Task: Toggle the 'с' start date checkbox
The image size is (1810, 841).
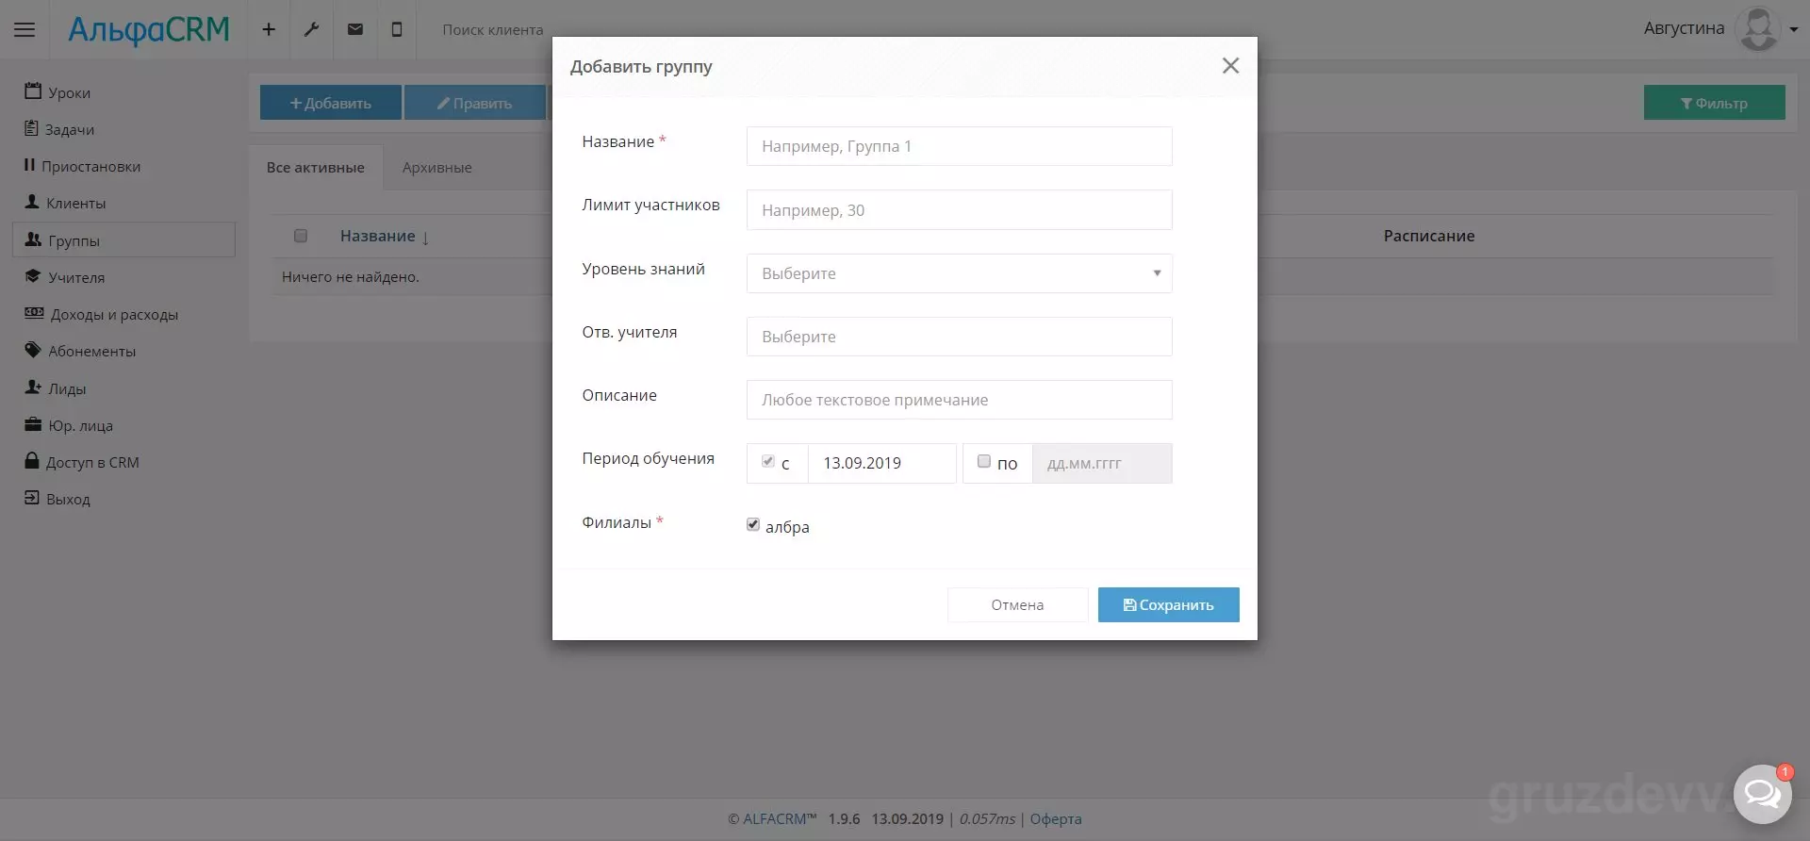Action: tap(768, 461)
